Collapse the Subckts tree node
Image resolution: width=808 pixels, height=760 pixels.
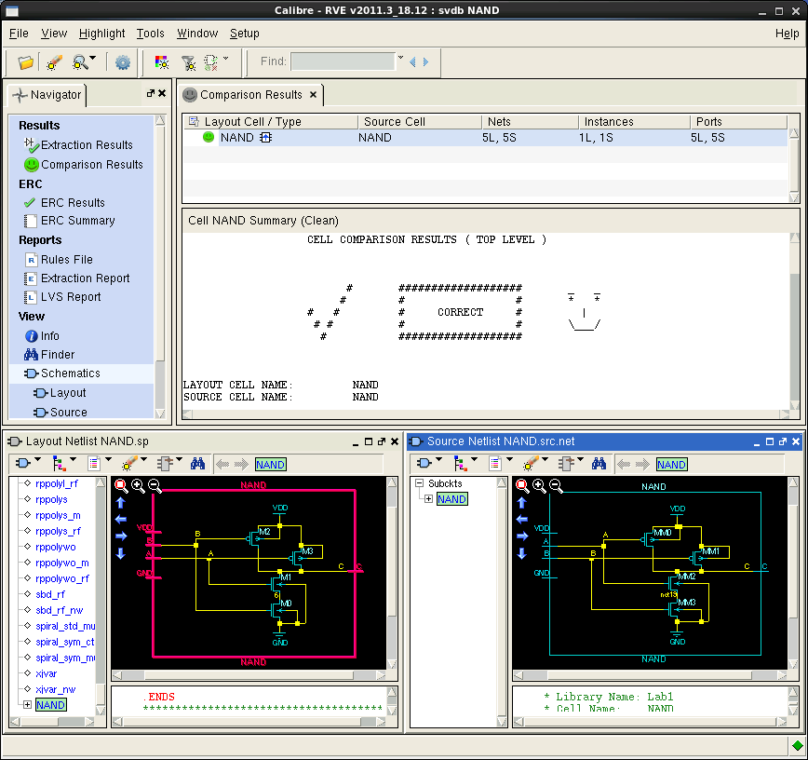(419, 483)
